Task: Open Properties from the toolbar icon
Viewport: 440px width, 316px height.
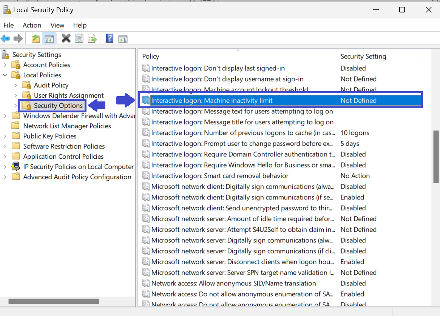Action: tap(79, 38)
